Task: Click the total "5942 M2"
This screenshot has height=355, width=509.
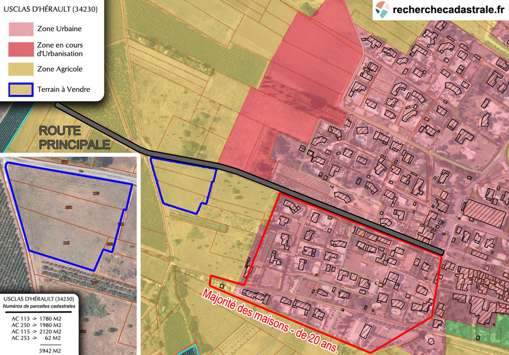Action: [x=50, y=351]
